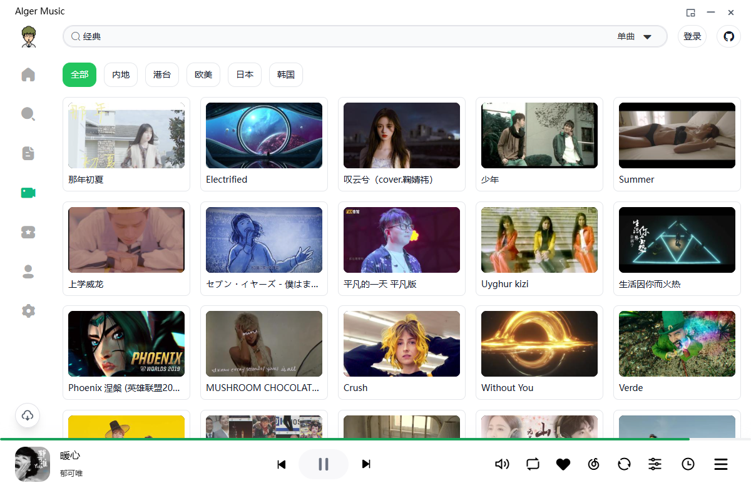The image size is (751, 488).
Task: Open the 那年初夏 MV thumbnail
Action: (x=126, y=135)
